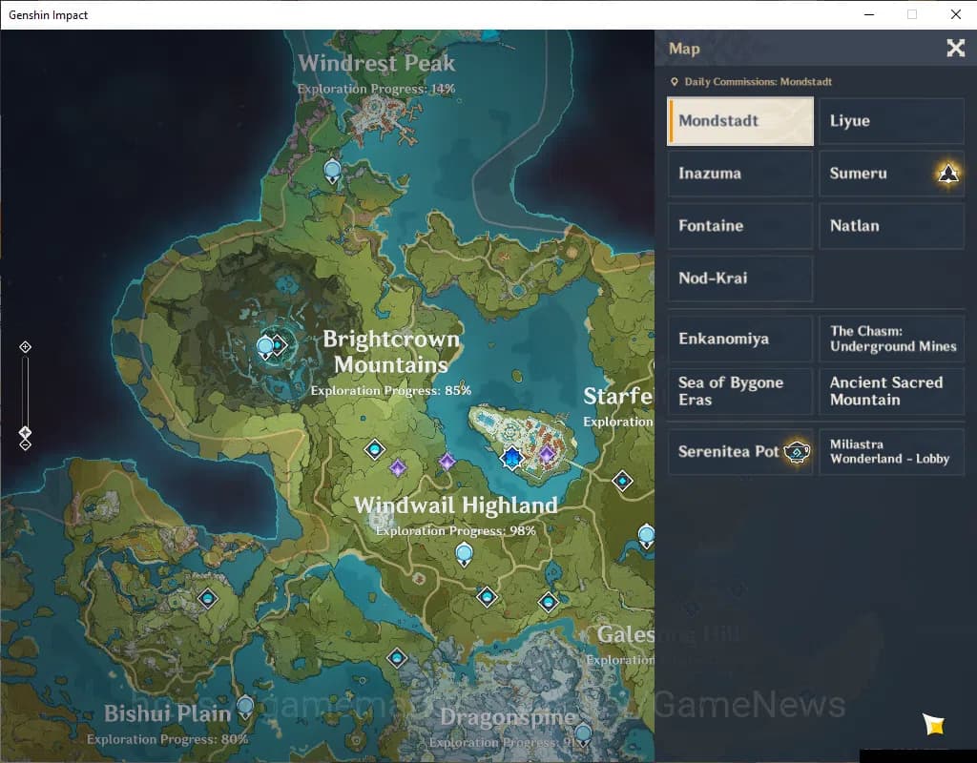Select the Statue of the Seven below Windrest Peak

[333, 171]
